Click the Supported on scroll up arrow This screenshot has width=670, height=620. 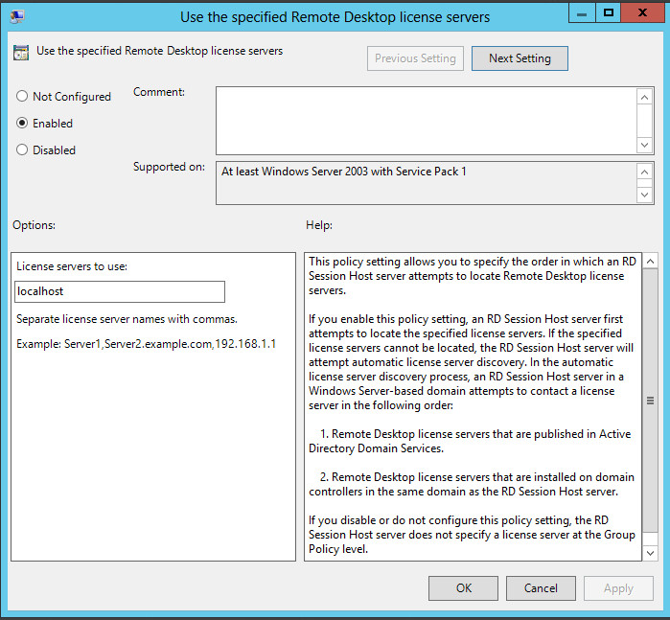point(644,172)
